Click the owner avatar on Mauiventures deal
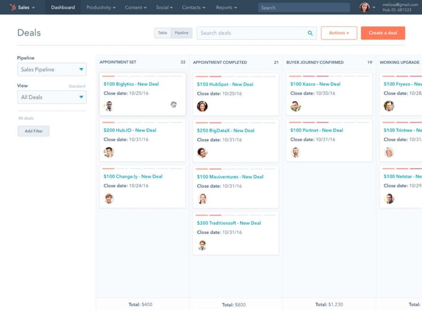Image resolution: width=422 pixels, height=310 pixels. click(x=202, y=199)
